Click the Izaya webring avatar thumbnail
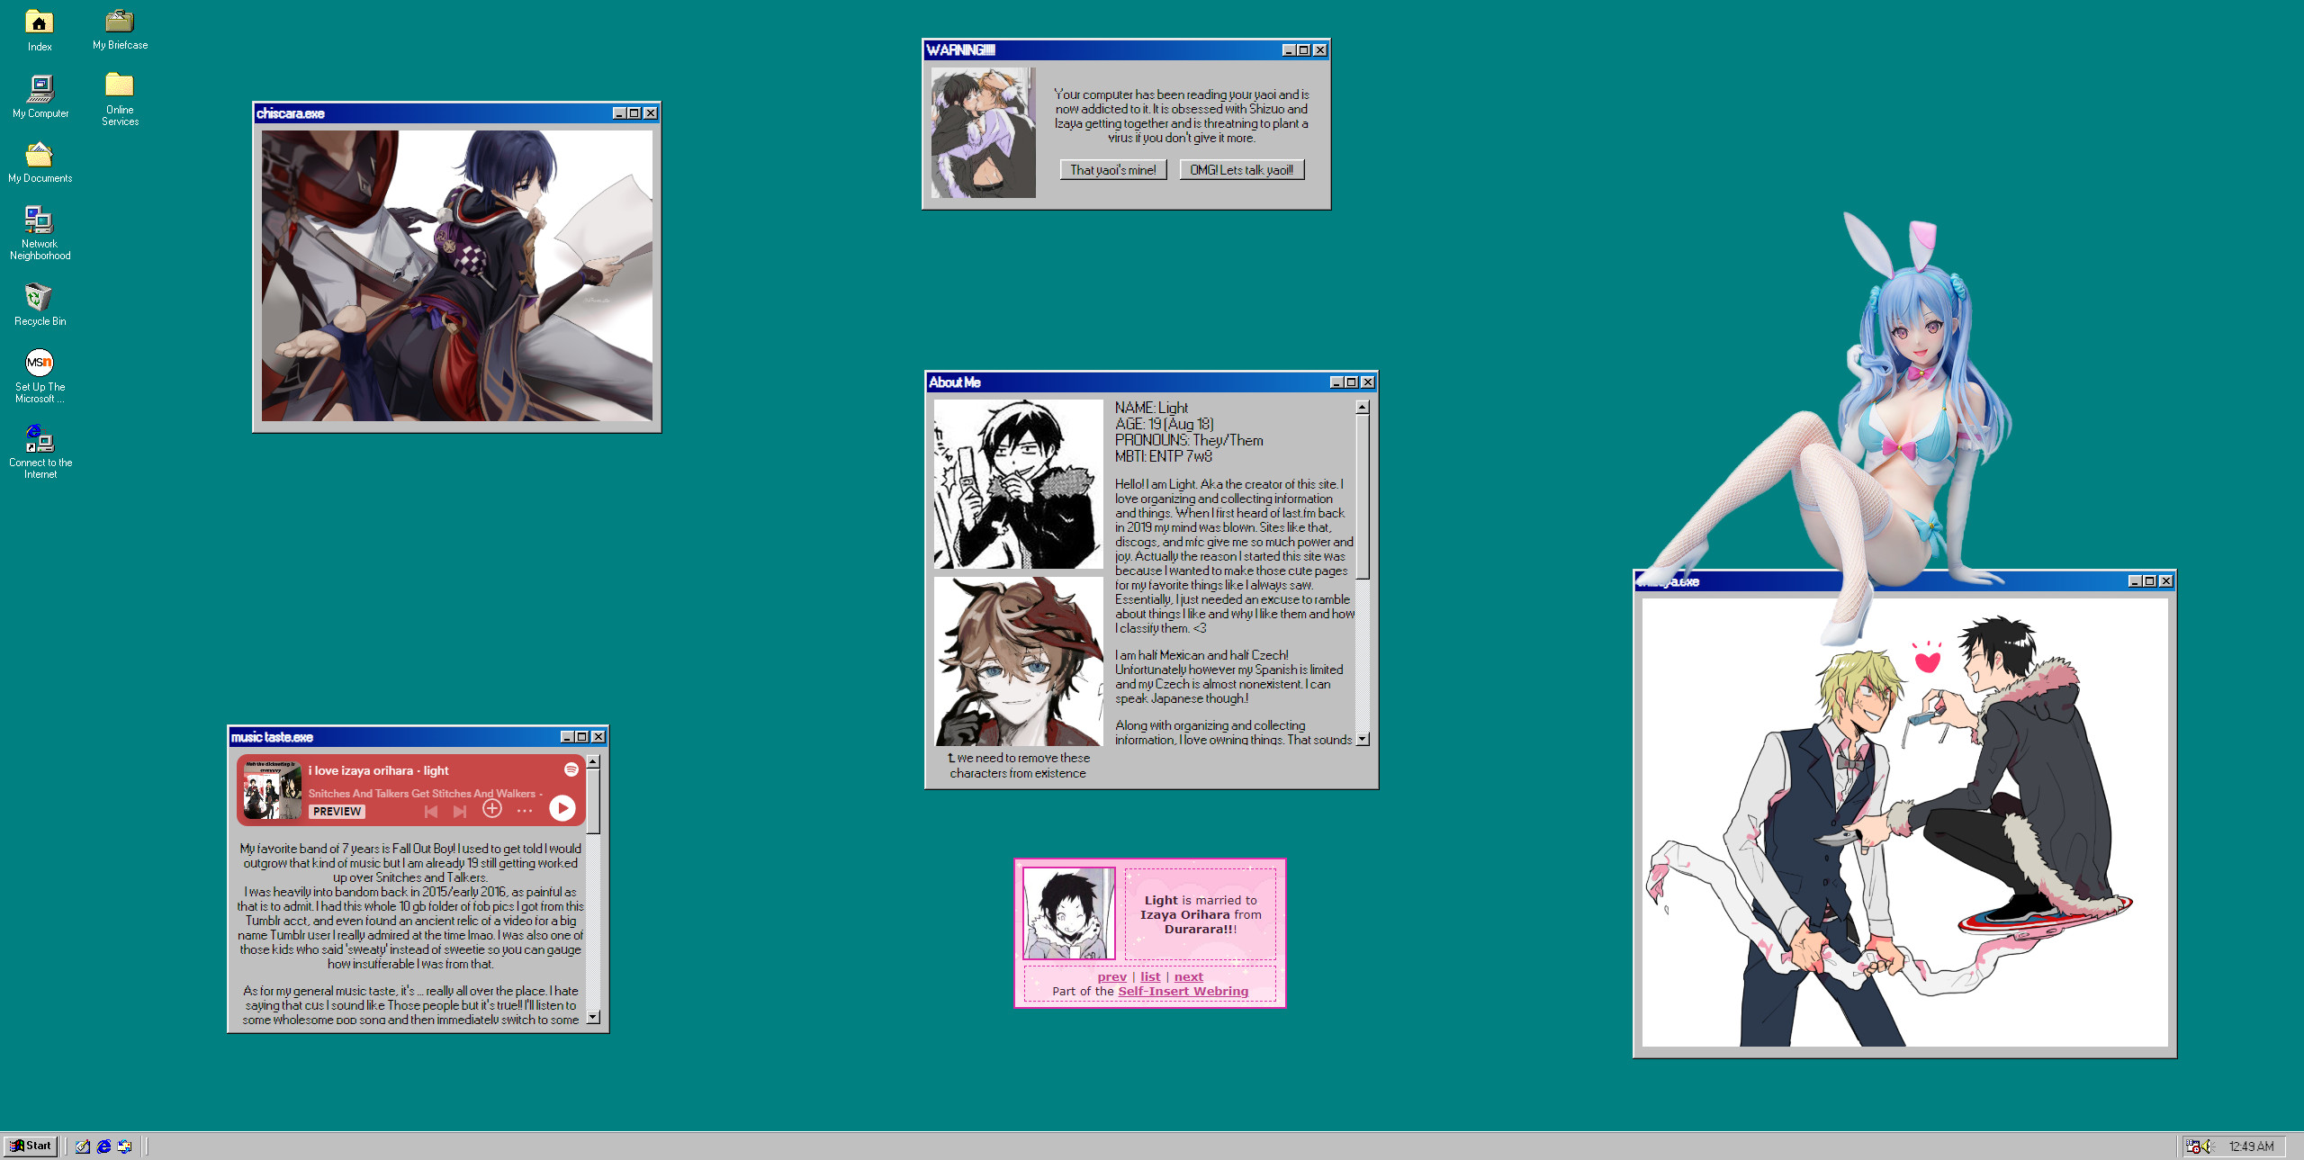2304x1160 pixels. click(x=1069, y=913)
